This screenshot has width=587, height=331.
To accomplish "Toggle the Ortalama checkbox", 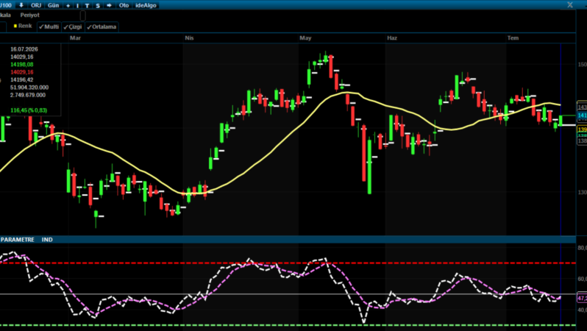I will click(x=102, y=27).
